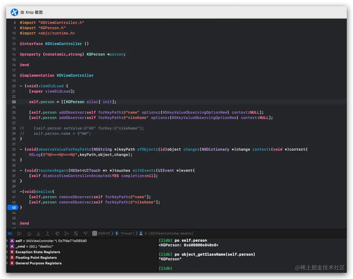Click po object_getClassName command in console

click(x=215, y=254)
